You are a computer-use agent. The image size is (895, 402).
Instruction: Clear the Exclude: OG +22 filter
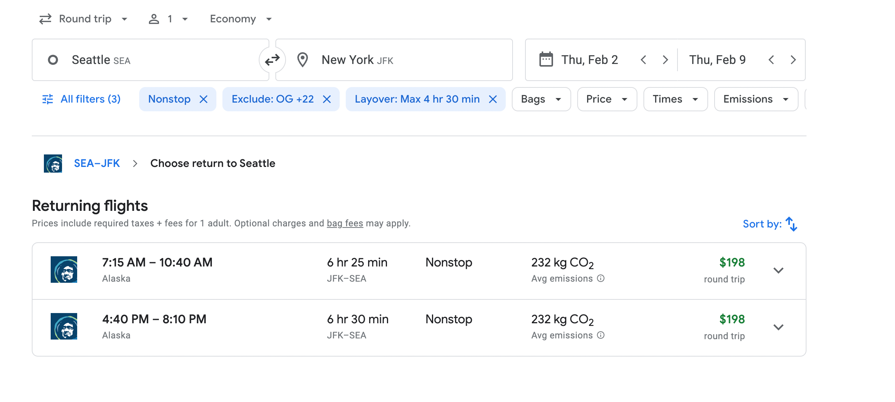[327, 99]
